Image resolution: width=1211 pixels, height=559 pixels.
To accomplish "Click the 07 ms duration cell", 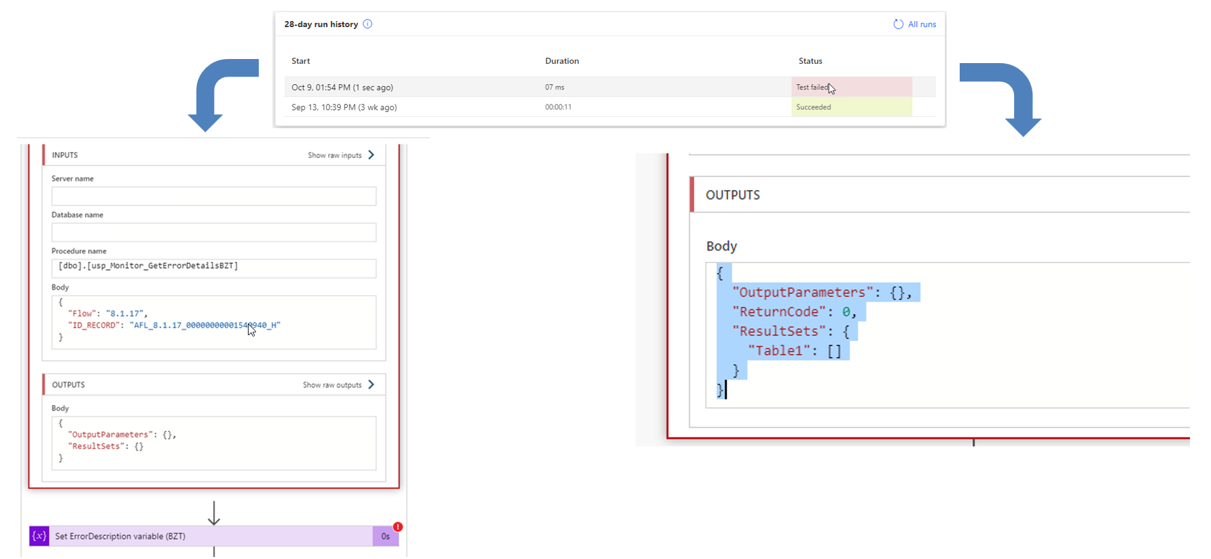I will tap(554, 87).
